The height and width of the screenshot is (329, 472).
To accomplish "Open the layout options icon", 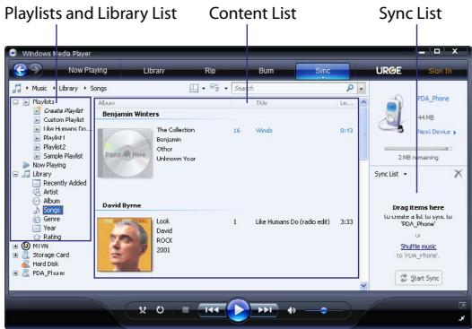I will point(194,88).
